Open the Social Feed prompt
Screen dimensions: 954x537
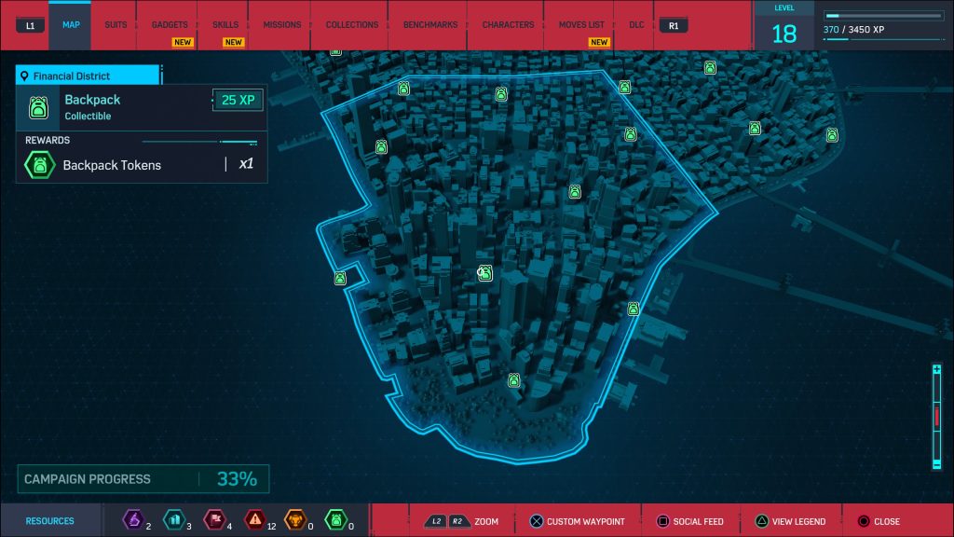(x=690, y=521)
